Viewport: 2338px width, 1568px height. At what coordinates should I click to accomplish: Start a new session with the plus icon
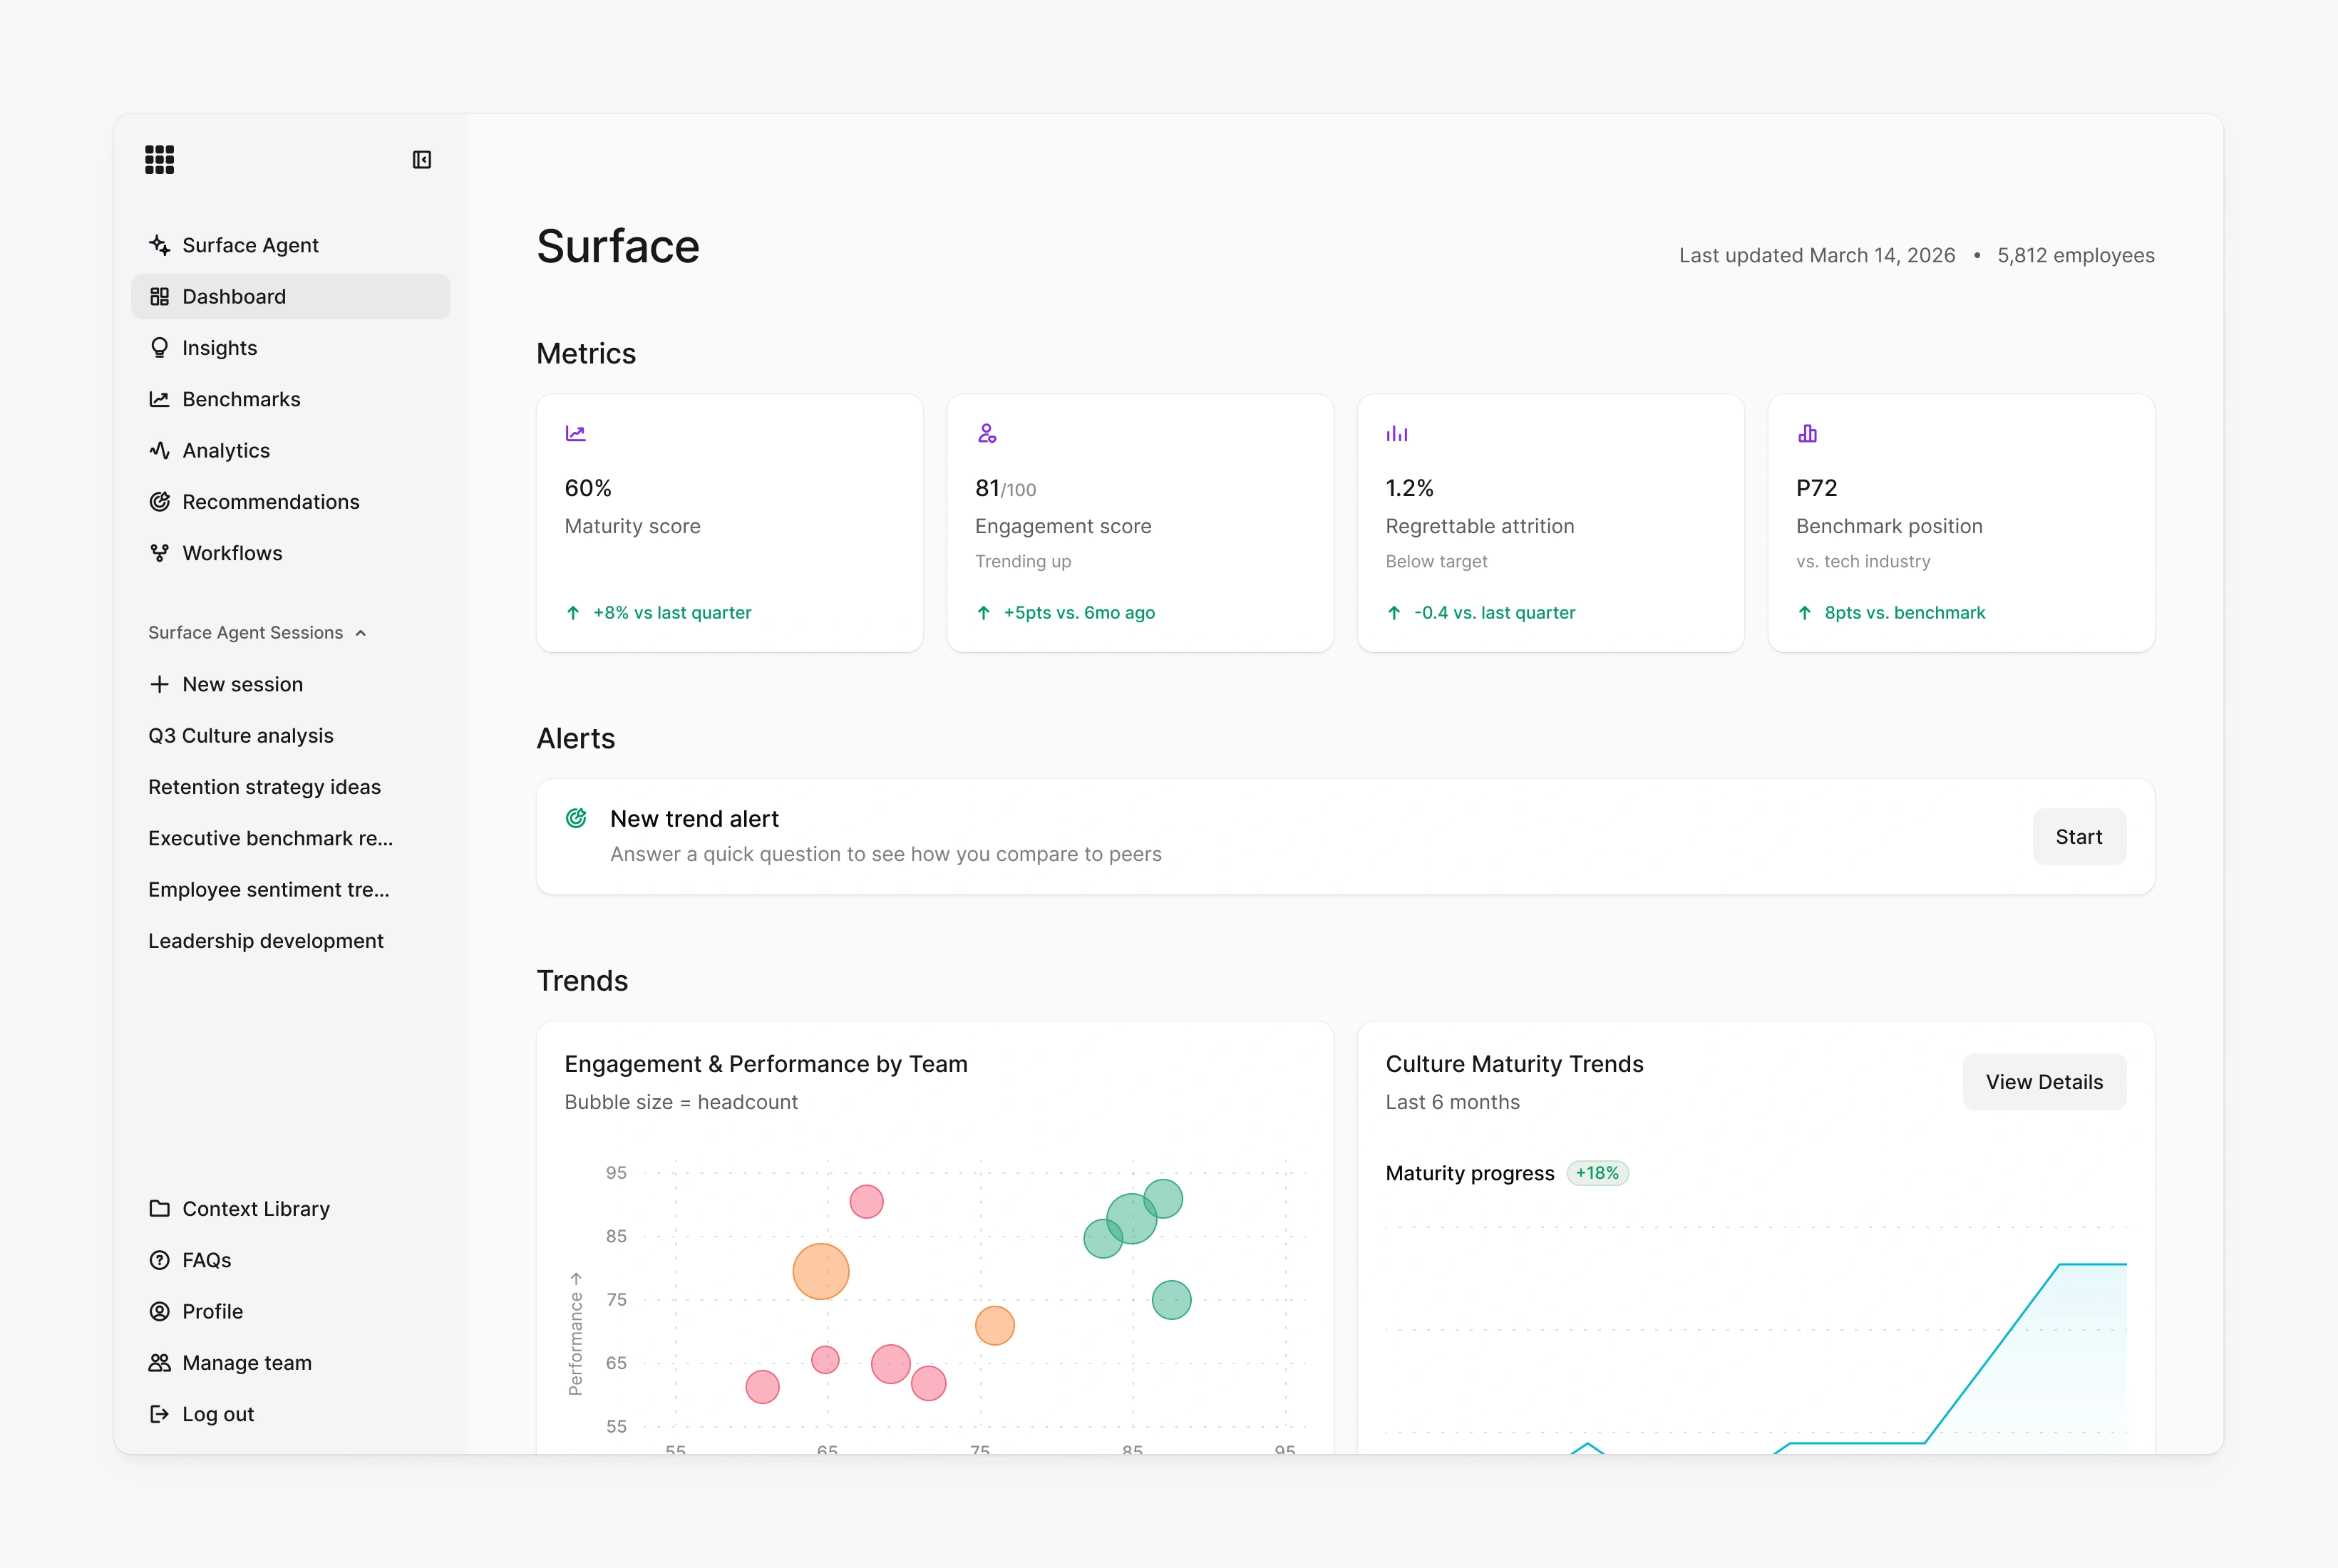159,684
